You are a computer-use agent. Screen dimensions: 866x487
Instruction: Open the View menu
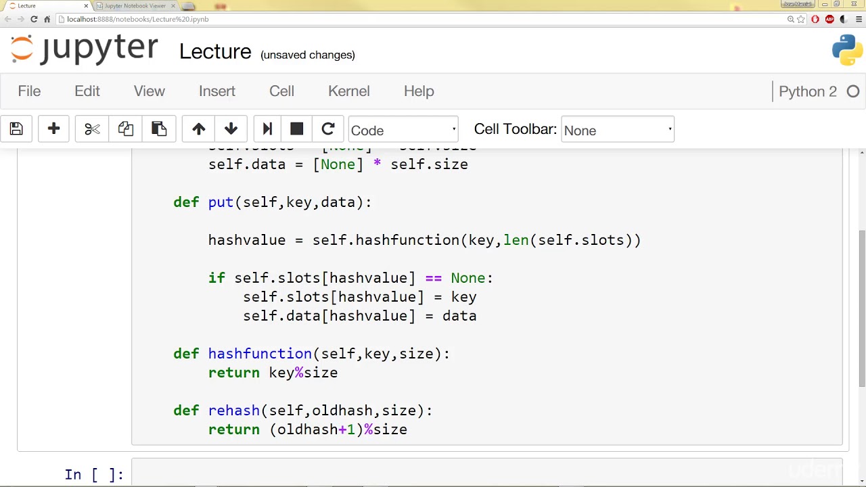(x=150, y=91)
